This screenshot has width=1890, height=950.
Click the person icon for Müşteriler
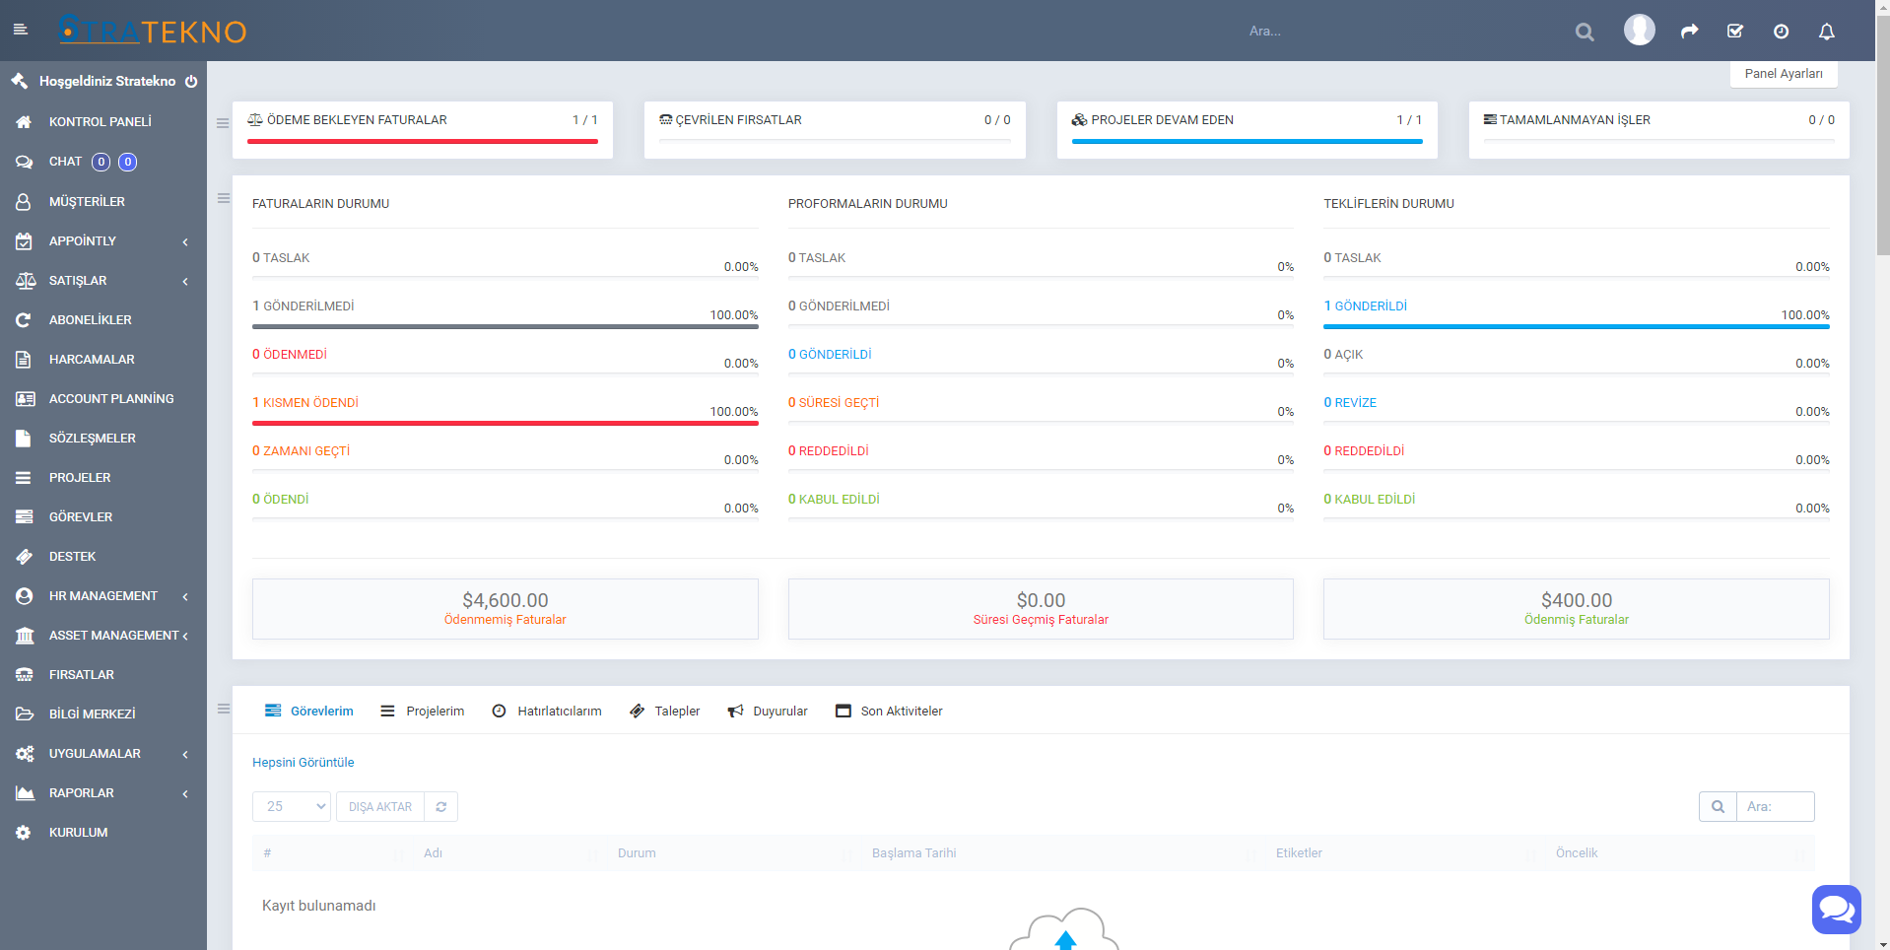tap(25, 201)
